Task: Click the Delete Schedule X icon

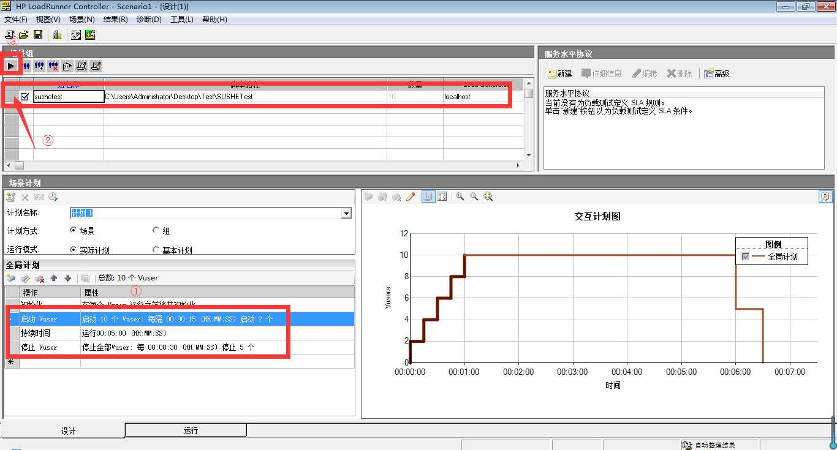Action: [x=25, y=197]
